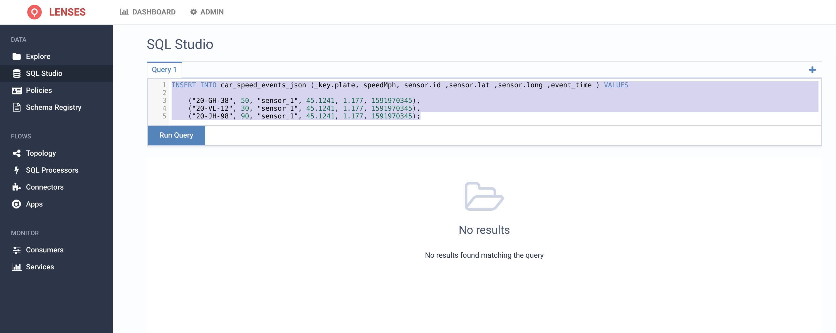Open Services monitor section
The height and width of the screenshot is (333, 836).
pos(40,266)
